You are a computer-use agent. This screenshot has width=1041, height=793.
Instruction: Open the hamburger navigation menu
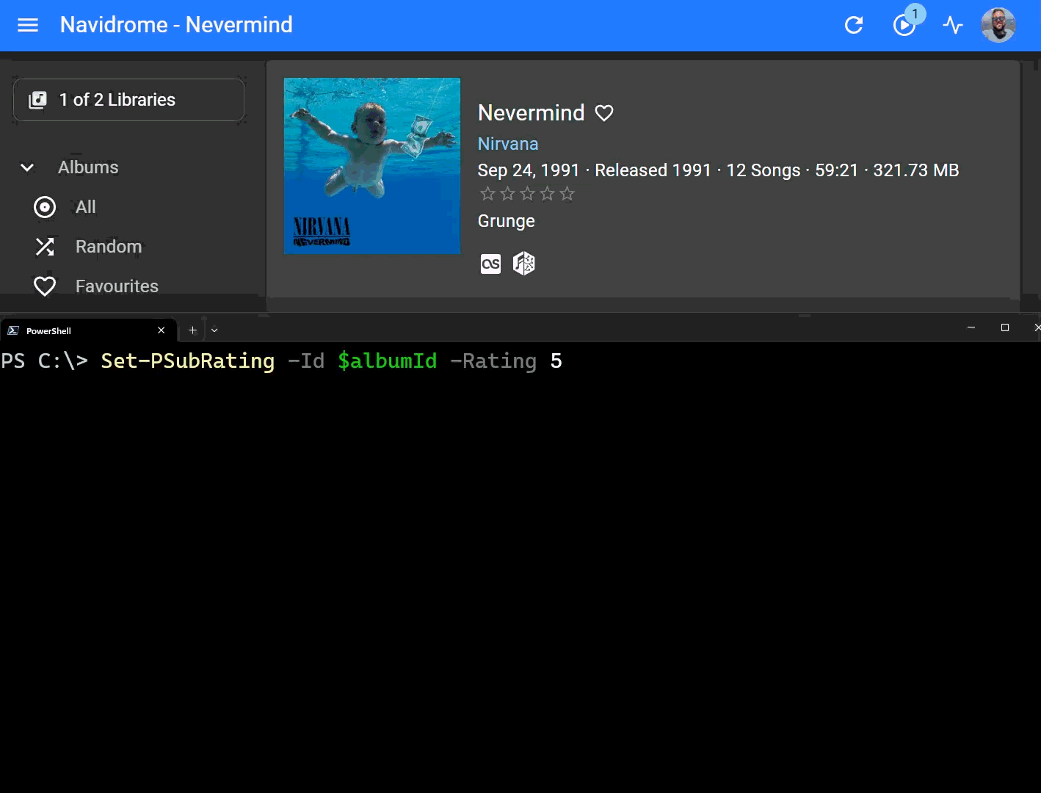pyautogui.click(x=28, y=26)
